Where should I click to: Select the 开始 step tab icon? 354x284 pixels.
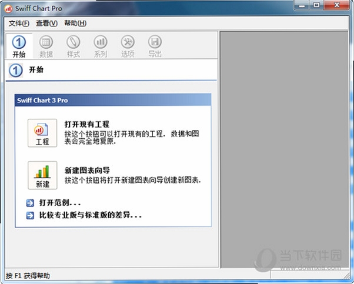coord(19,42)
